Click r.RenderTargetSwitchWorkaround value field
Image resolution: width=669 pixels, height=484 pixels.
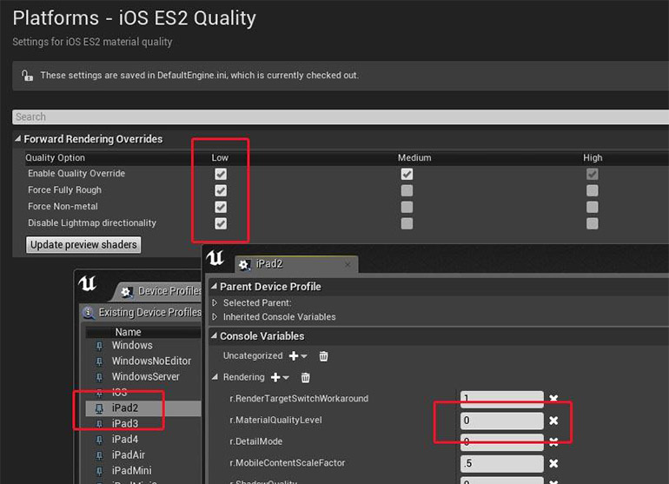(x=502, y=399)
